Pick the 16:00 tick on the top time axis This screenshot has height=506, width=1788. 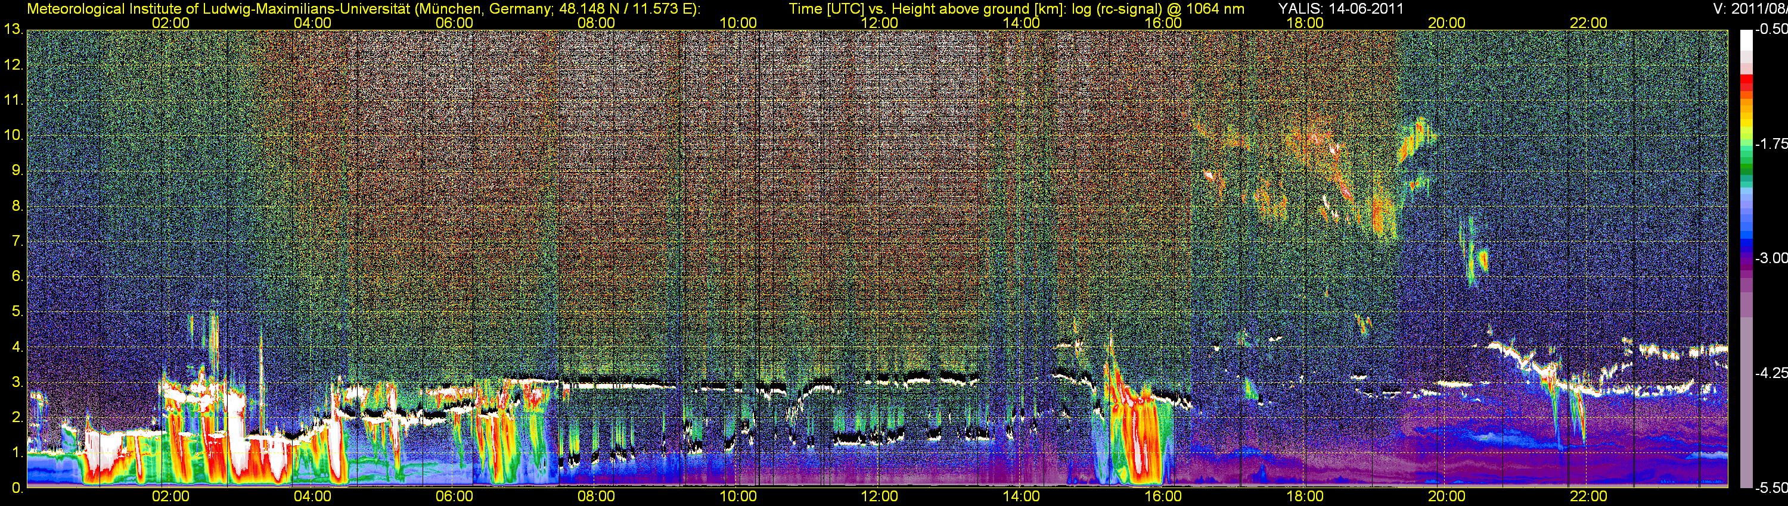click(x=1163, y=23)
